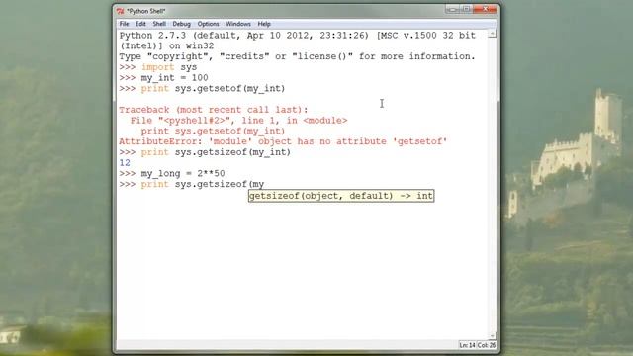Open the Help menu

click(x=264, y=24)
